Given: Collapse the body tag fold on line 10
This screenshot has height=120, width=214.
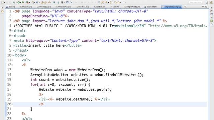Looking at the screenshot, I should click(x=12, y=55).
